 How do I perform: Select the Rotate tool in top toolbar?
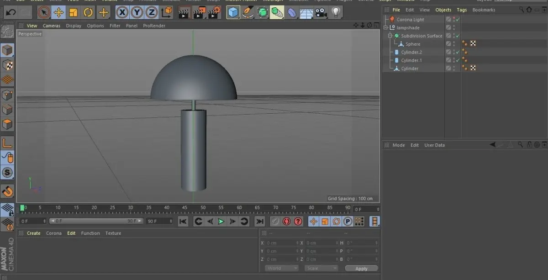(89, 12)
